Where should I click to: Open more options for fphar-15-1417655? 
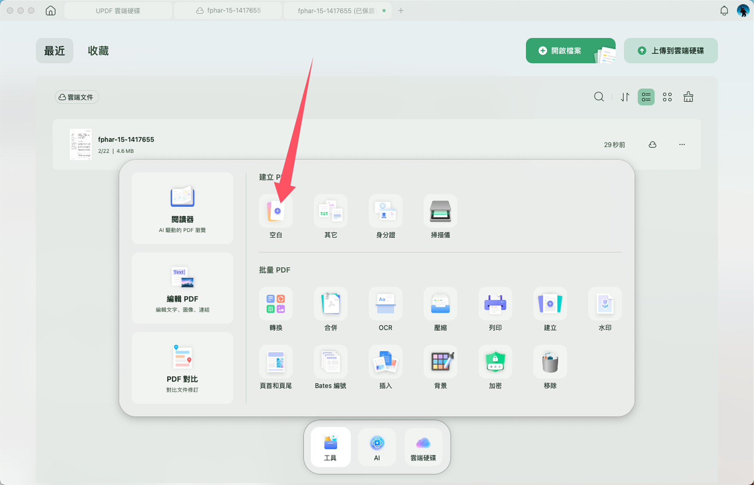(682, 144)
